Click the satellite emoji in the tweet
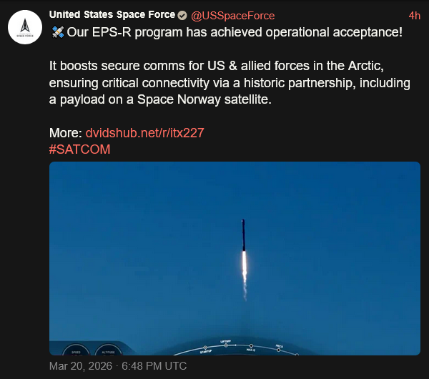Viewport: 429px width, 379px height. pyautogui.click(x=56, y=32)
